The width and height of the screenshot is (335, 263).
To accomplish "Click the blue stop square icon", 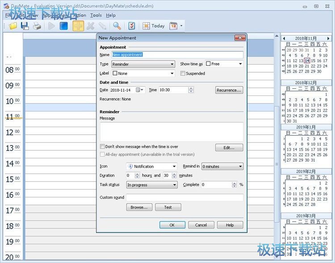I will tap(64, 26).
